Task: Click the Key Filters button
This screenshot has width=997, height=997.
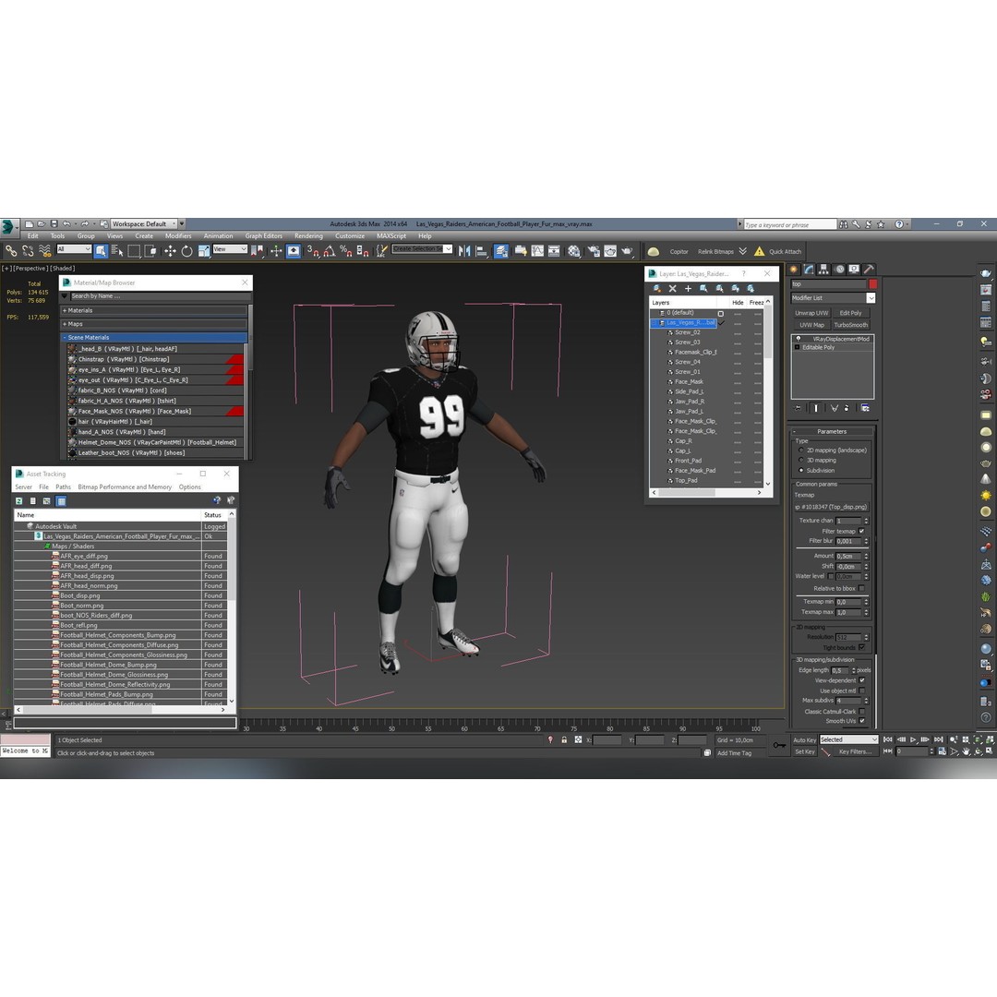Action: 855,751
